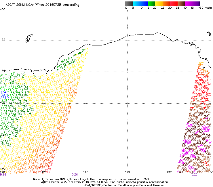Click the legend value '25'
This screenshot has height=187, width=213.
tap(163, 8)
